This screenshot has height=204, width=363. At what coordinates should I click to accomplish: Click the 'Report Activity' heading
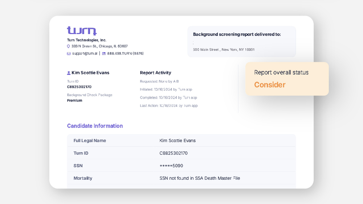click(x=155, y=73)
